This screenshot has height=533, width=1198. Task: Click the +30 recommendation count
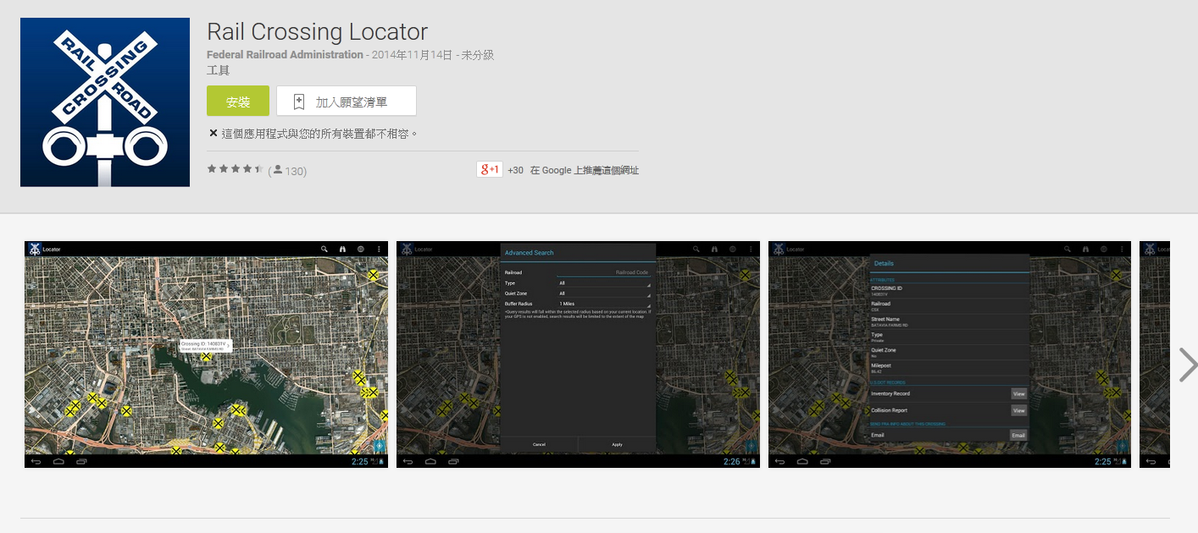click(515, 170)
